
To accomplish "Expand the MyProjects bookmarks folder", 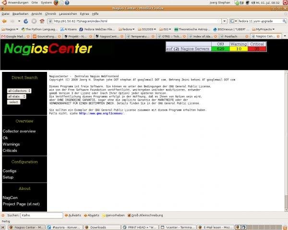I will tap(263, 29).
